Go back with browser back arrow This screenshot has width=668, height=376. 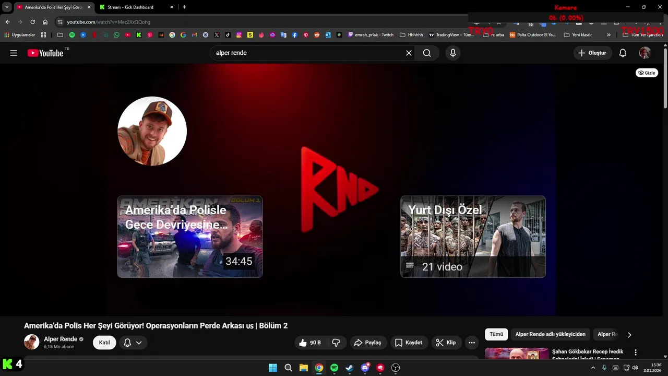(7, 22)
